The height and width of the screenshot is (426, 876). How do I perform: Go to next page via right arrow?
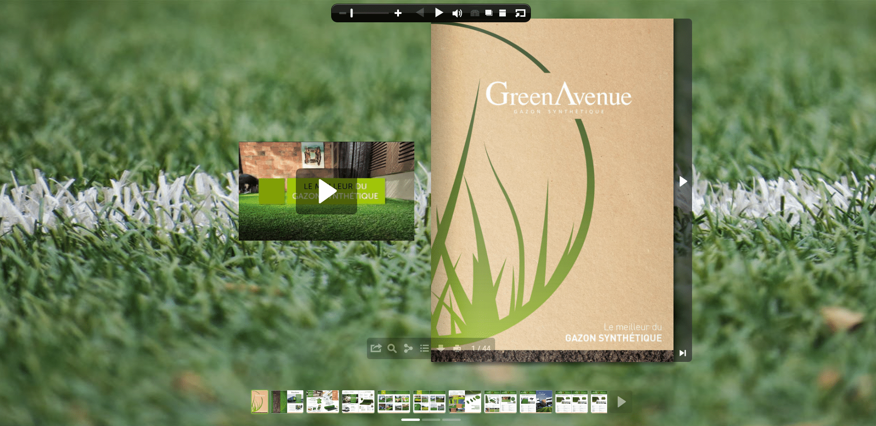pos(683,181)
